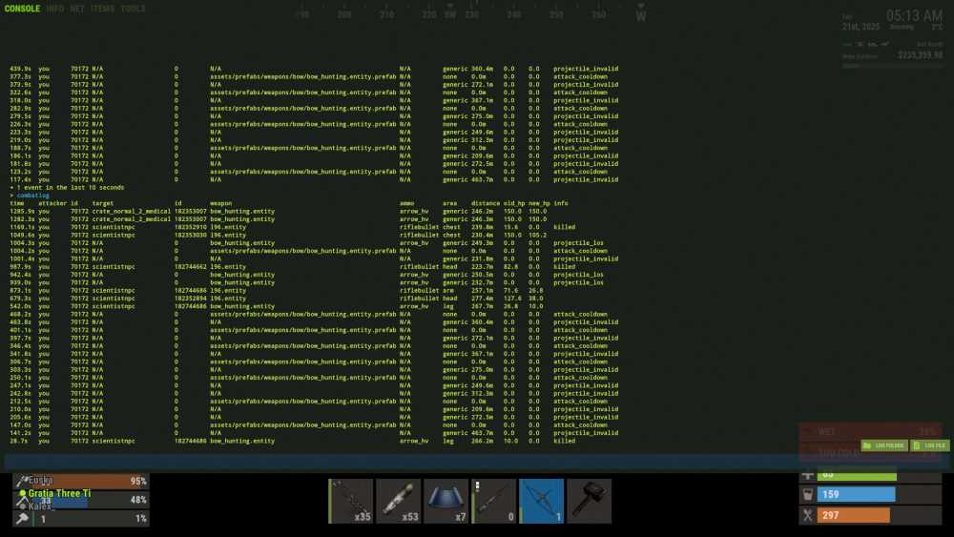Go to the TOOLS tab
The image size is (954, 537).
tap(134, 9)
